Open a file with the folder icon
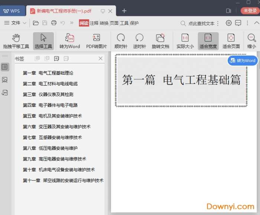Viewport: 260px width, 215px height. (36, 23)
